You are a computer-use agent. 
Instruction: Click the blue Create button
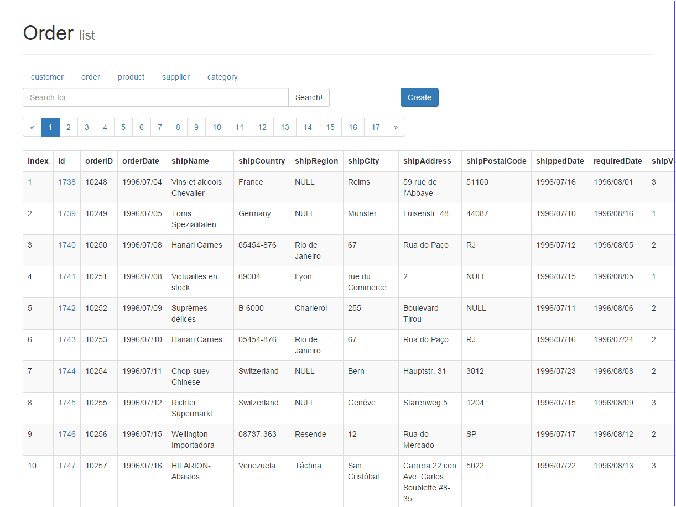[419, 97]
